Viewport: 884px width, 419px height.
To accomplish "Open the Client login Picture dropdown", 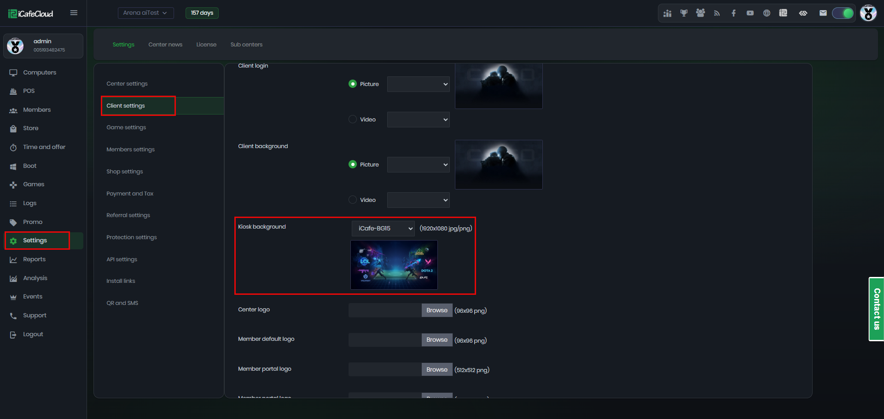I will pos(418,84).
